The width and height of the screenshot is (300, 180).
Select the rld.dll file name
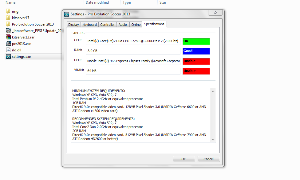17,50
